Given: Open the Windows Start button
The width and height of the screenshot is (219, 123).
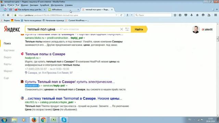Looking at the screenshot, I should tap(4, 120).
